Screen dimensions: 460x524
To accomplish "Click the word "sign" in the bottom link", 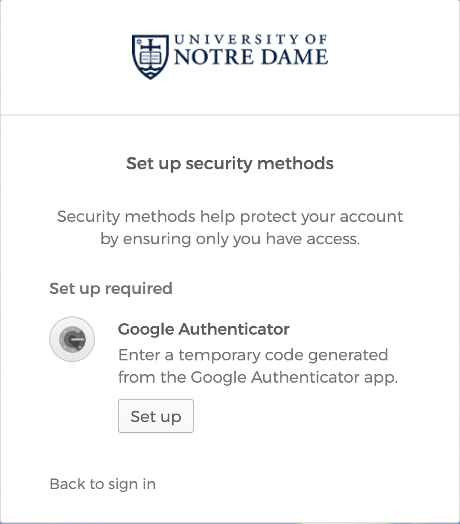I will [124, 484].
